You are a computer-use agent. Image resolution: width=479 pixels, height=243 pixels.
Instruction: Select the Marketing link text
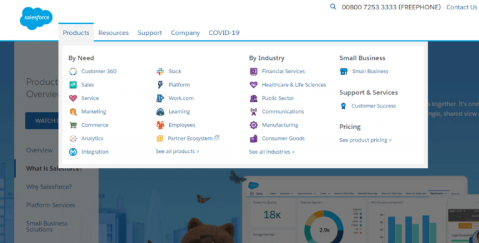pyautogui.click(x=94, y=112)
